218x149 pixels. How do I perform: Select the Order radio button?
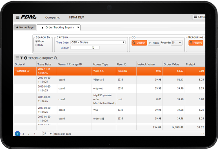pos(37,41)
